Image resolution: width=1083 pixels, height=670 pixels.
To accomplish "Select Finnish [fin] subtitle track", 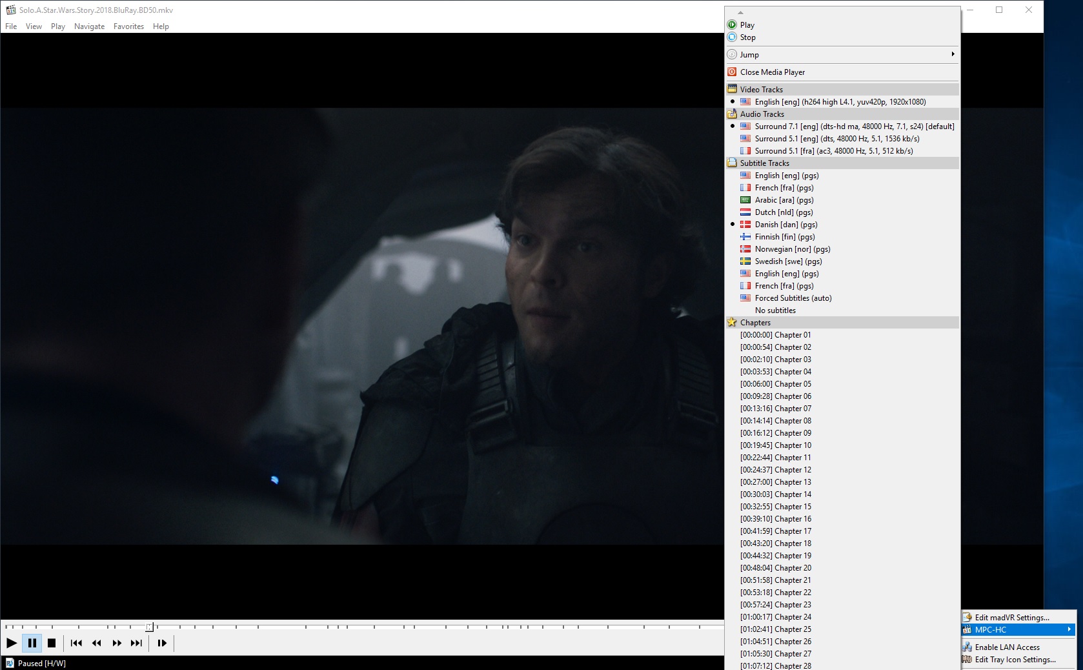I will pos(842,237).
